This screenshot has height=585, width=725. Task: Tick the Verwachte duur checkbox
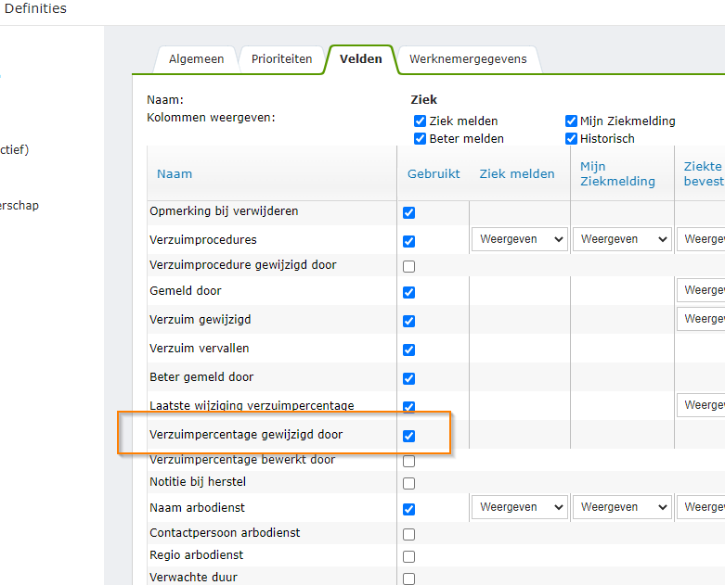409,579
